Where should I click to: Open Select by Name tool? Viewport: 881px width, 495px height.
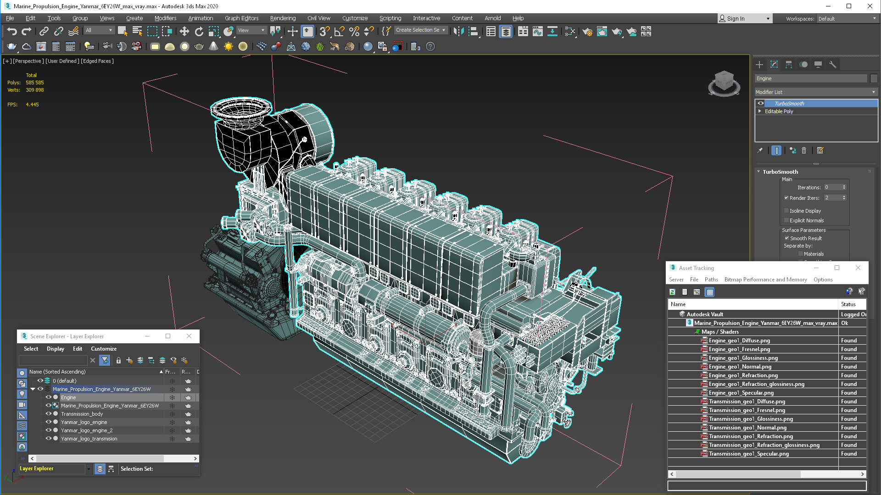137,31
